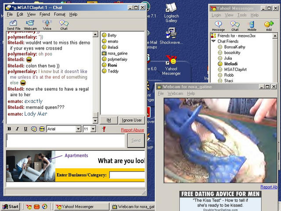Select boozrkitty in friends list
The image size is (281, 211).
(x=229, y=53)
